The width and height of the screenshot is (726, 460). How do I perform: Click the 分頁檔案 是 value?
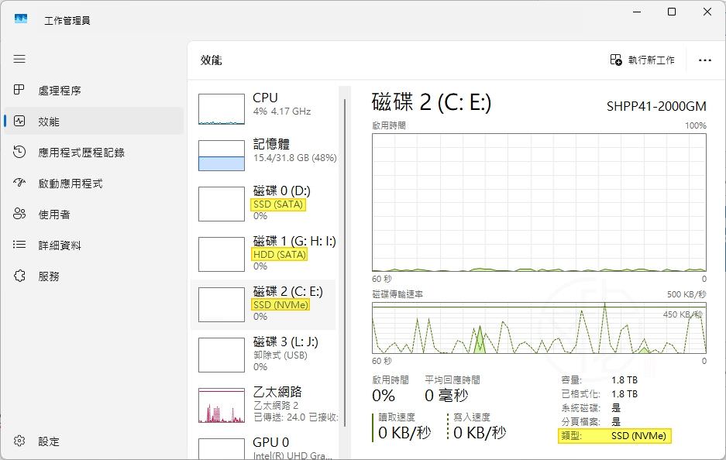pyautogui.click(x=616, y=421)
